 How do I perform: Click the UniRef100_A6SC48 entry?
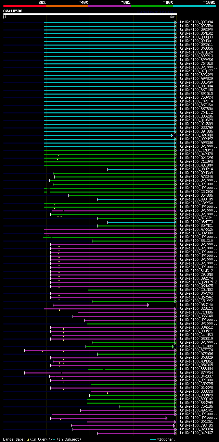tap(196, 316)
